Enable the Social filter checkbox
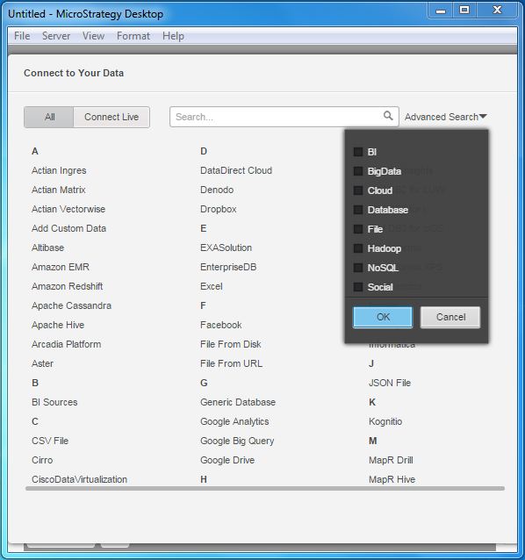Screen dimensions: 525x560 pos(358,287)
